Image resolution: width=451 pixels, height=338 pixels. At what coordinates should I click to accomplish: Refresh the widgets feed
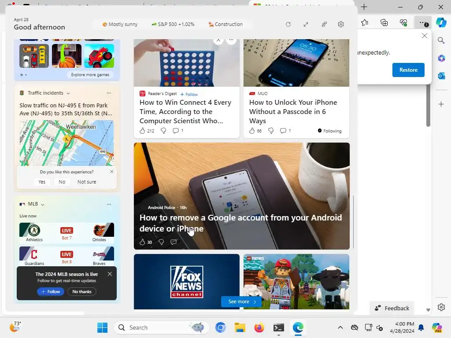288,25
